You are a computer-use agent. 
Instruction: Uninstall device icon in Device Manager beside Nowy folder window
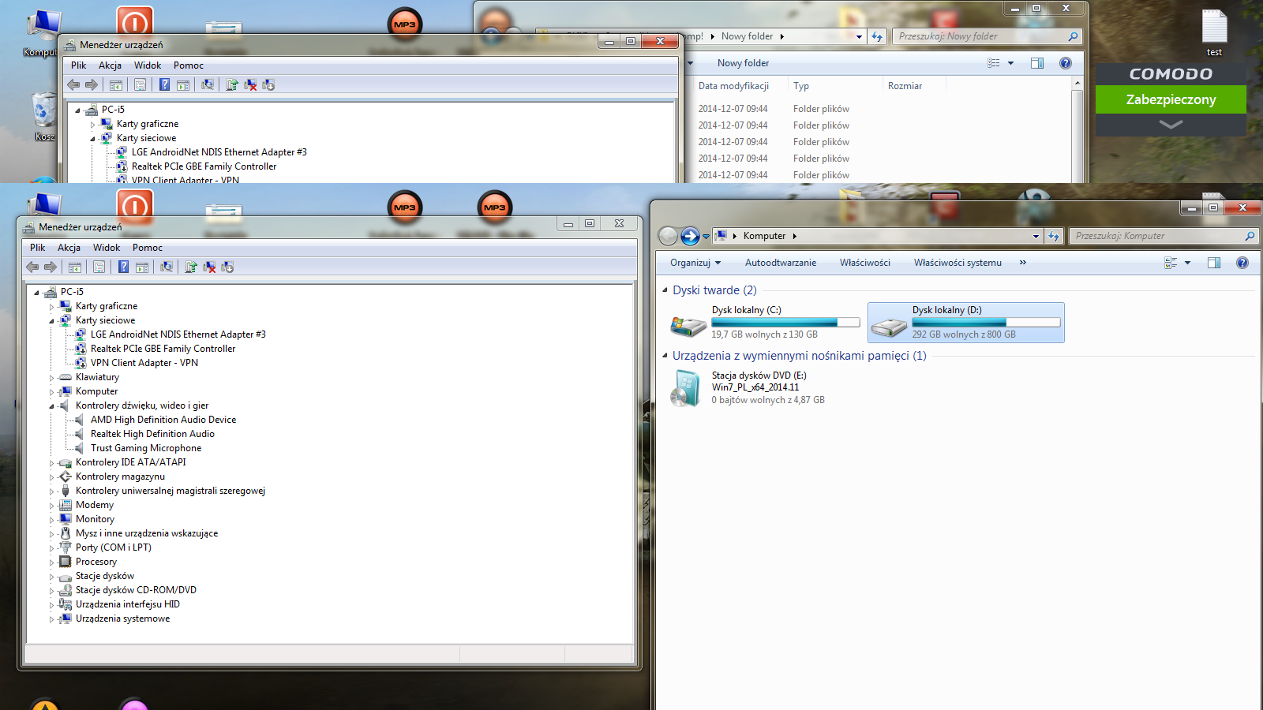click(x=250, y=85)
